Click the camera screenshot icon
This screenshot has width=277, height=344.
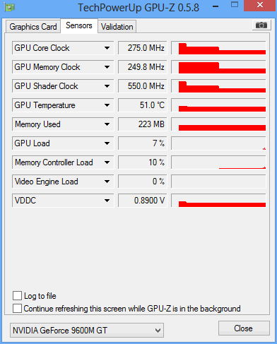click(x=261, y=25)
